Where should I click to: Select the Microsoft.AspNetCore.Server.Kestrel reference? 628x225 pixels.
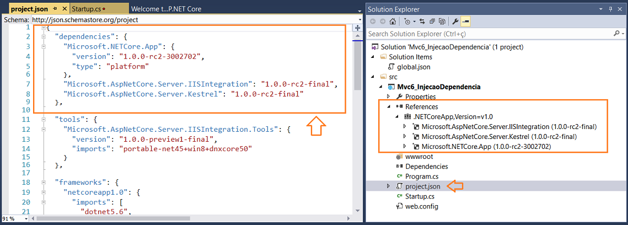[499, 137]
